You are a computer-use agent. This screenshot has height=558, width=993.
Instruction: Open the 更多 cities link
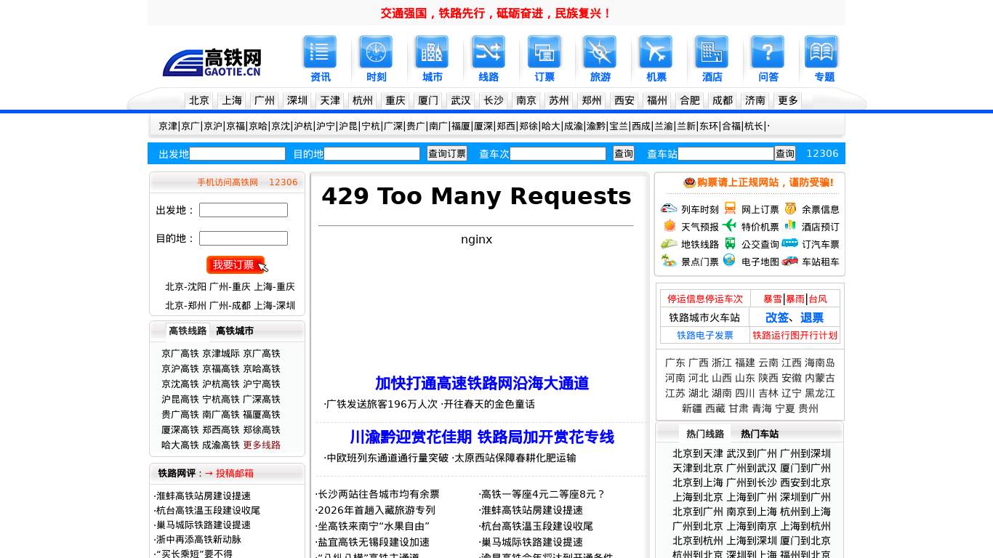coord(787,101)
